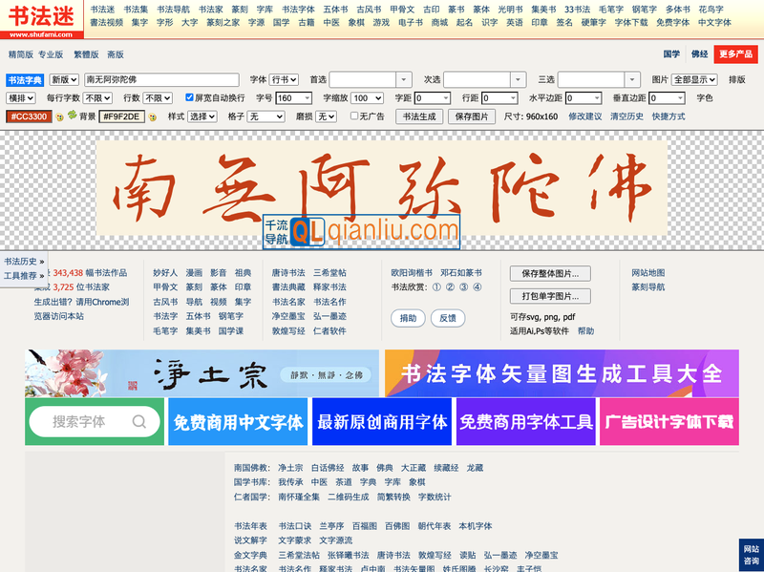The height and width of the screenshot is (572, 764).
Task: Open the emoji face icon beside the color swatch
Action: [57, 117]
